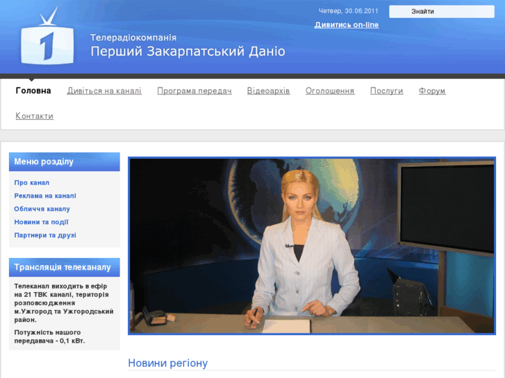Open the Послуги page
Image resolution: width=505 pixels, height=378 pixels.
pyautogui.click(x=386, y=91)
